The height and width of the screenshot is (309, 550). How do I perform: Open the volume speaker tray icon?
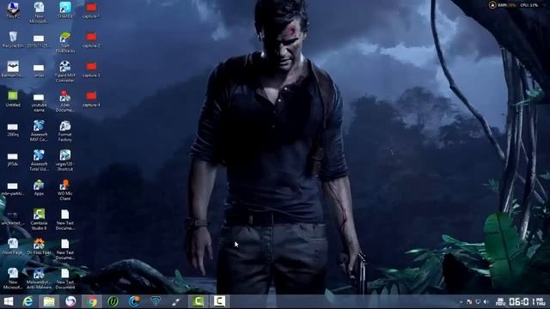tap(486, 302)
